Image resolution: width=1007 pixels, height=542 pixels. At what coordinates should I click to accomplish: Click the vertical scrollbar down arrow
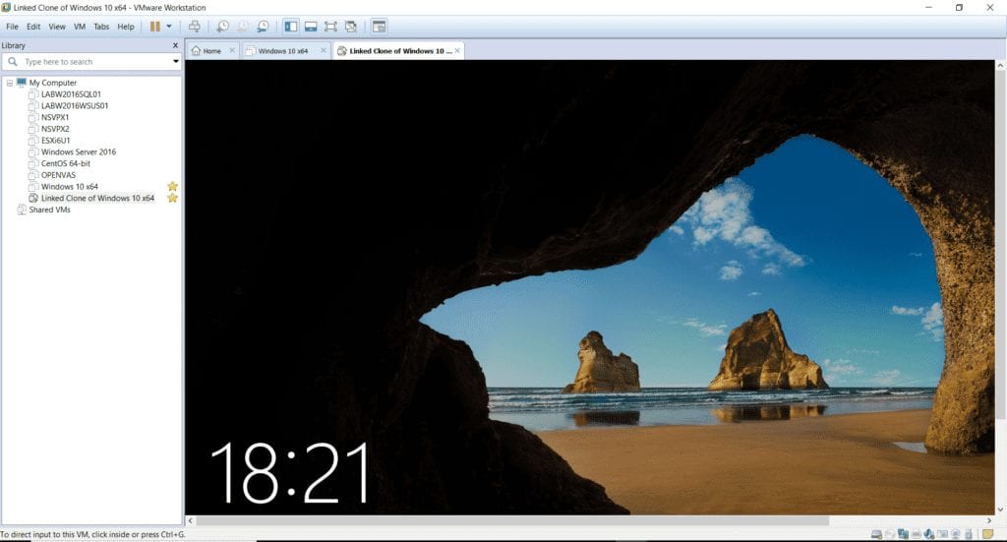[1000, 510]
